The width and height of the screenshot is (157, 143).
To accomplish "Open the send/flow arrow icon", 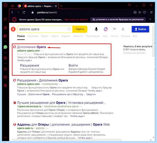I will click(x=140, y=12).
